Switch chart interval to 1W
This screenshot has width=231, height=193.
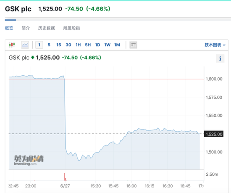coord(107,45)
